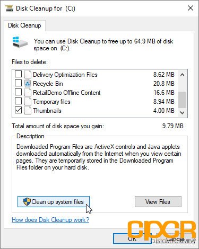Click the file list scroll up arrow
The width and height of the screenshot is (199, 249).
tap(182, 75)
